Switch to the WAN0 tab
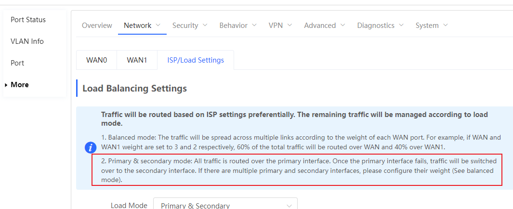Image resolution: width=513 pixels, height=209 pixels. point(96,60)
